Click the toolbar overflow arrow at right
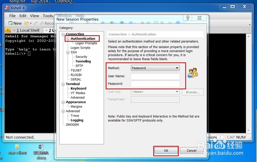The image size is (257, 162). click(x=250, y=25)
